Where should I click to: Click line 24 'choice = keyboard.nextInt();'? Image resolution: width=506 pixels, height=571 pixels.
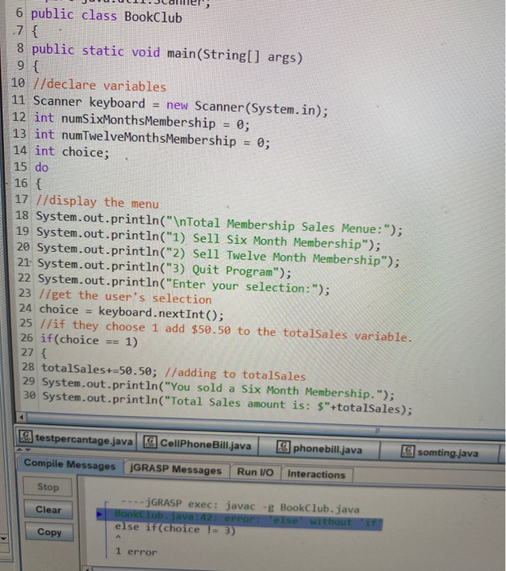click(x=131, y=312)
